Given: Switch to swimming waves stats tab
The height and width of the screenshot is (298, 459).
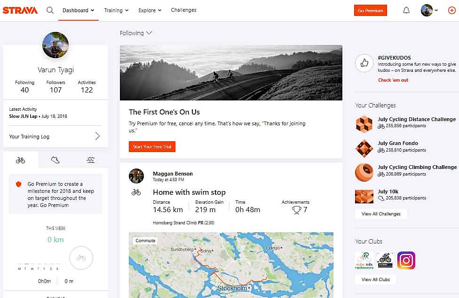Looking at the screenshot, I should pos(91,160).
